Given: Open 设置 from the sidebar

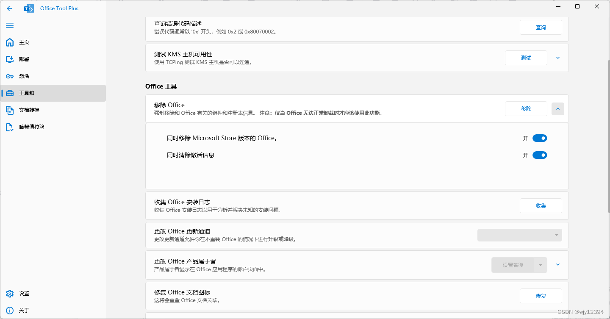Looking at the screenshot, I should tap(53, 294).
